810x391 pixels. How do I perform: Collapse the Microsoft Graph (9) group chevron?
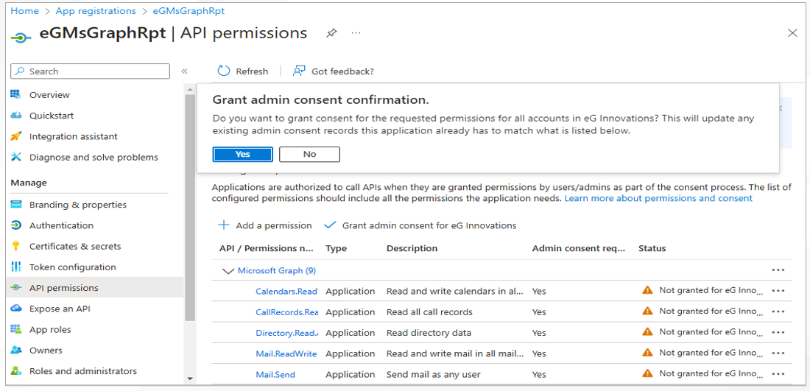[228, 271]
